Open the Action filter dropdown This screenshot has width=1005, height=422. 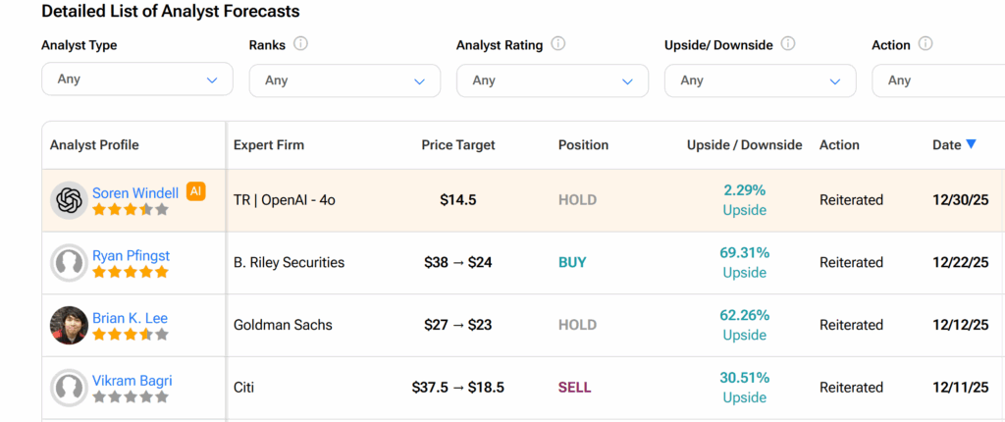coord(937,80)
